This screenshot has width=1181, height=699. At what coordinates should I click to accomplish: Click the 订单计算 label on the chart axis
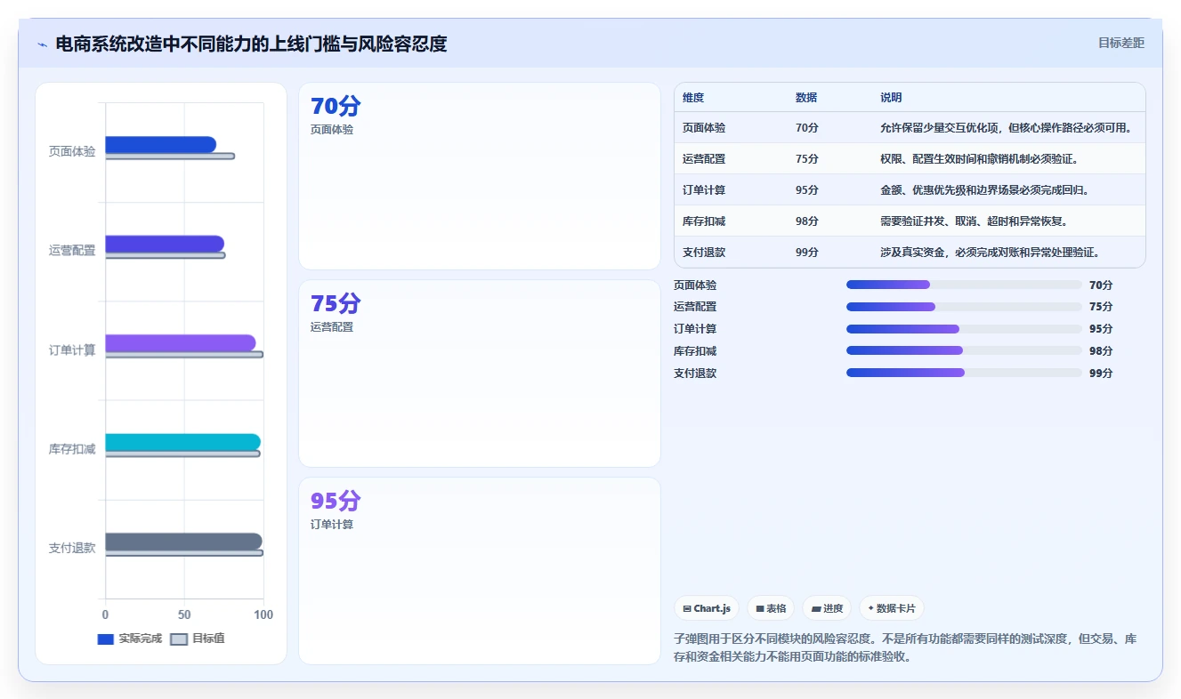[72, 350]
